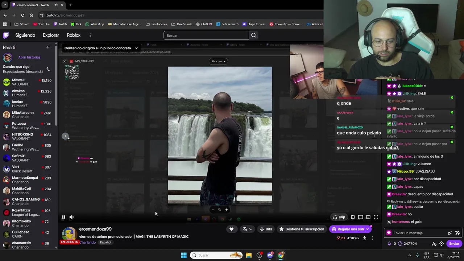Open the Diseño web bookmarks folder
Screen dimensions: 464x261
pyautogui.click(x=182, y=24)
